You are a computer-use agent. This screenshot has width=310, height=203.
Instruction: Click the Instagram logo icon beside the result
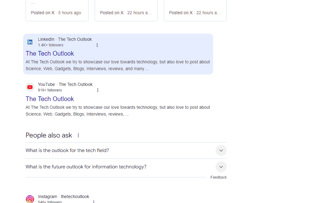coord(30,199)
